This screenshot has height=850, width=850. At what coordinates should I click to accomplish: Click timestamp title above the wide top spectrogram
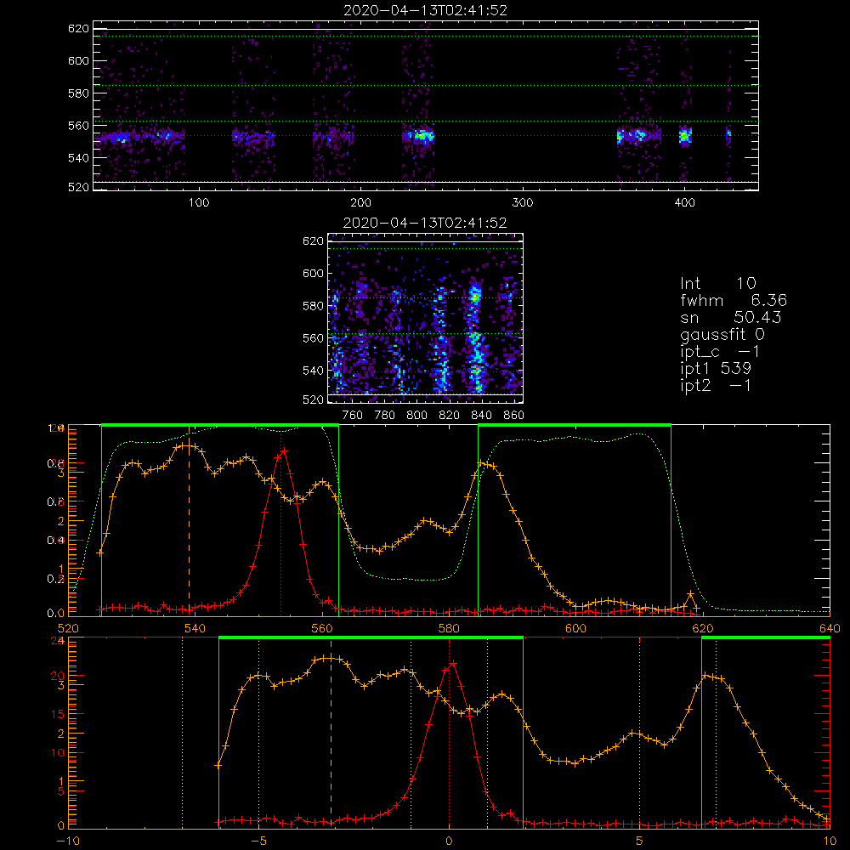(426, 10)
